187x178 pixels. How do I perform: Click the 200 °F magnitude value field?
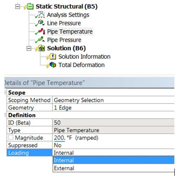[114, 138]
